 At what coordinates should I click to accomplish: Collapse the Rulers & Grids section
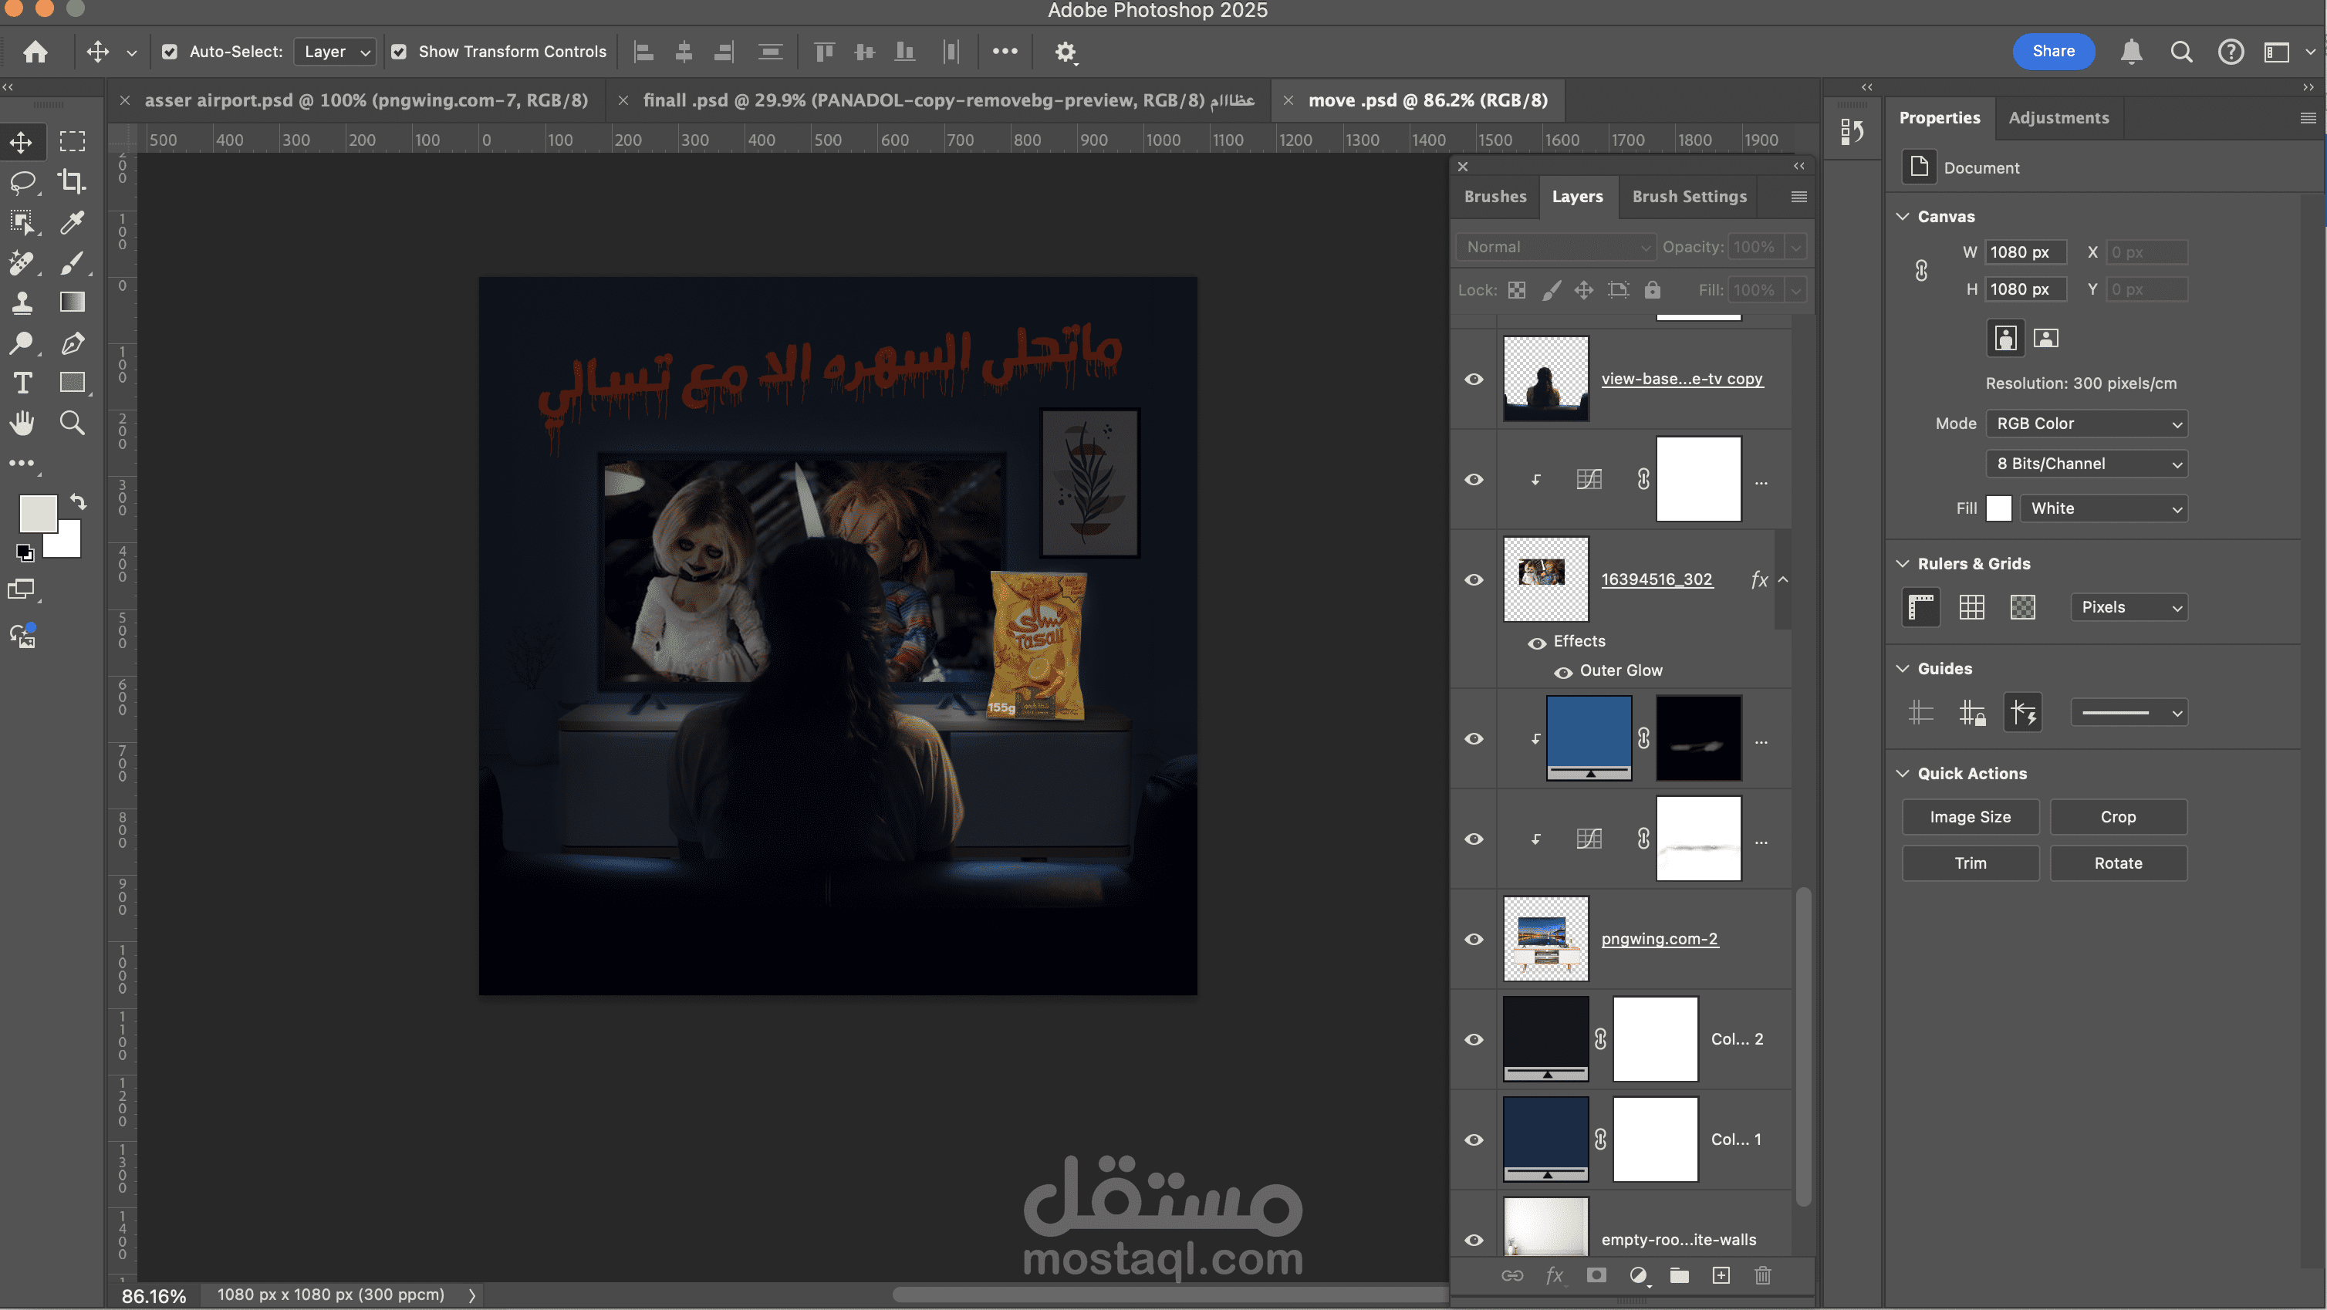tap(1903, 564)
